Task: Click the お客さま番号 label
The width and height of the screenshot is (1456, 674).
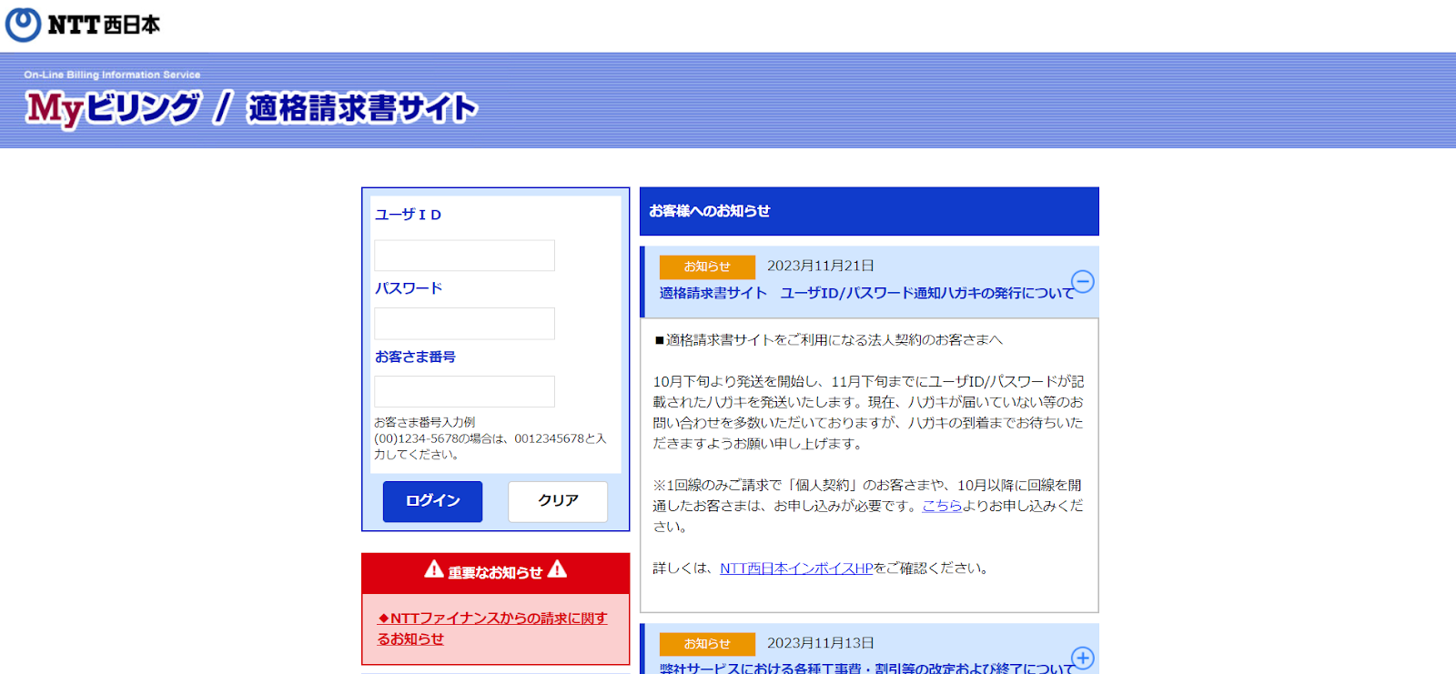Action: tap(415, 357)
